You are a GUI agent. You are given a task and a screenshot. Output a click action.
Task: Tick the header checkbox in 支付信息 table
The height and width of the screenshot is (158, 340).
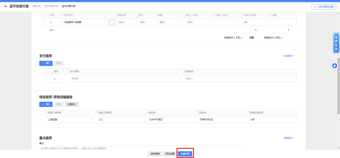(46, 72)
